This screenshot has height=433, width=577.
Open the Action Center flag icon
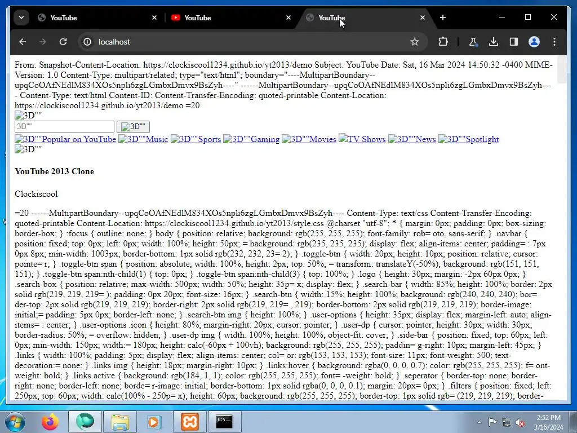(x=492, y=422)
